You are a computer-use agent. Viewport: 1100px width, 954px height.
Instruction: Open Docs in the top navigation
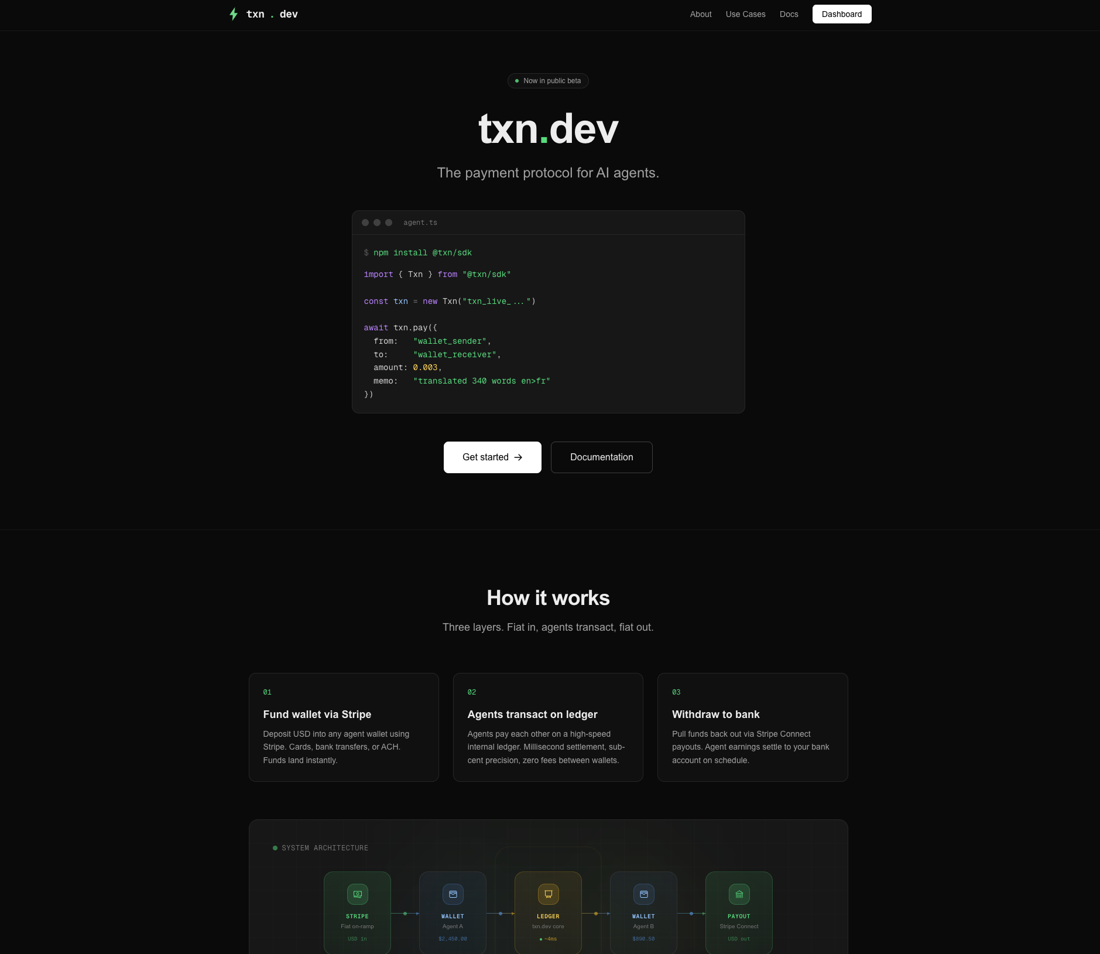(x=789, y=14)
